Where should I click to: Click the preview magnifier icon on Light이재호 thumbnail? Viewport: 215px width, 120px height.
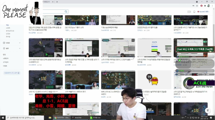pos(133,40)
